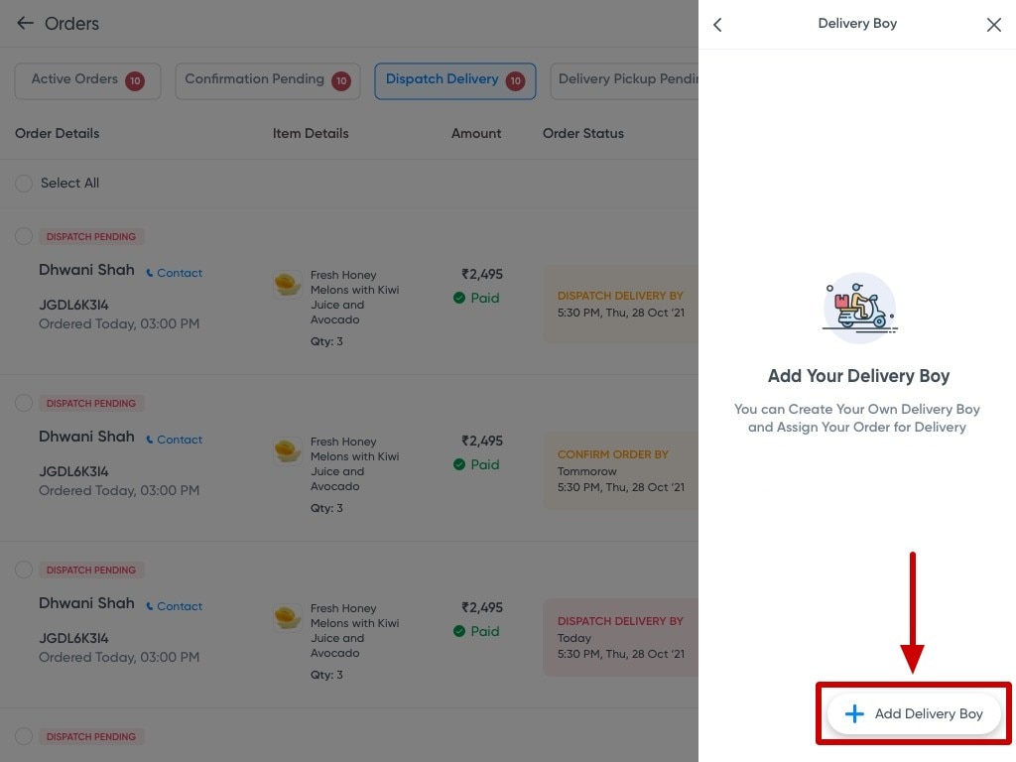Open the Delivery Pickup Pending tab
1016x762 pixels.
tap(635, 80)
